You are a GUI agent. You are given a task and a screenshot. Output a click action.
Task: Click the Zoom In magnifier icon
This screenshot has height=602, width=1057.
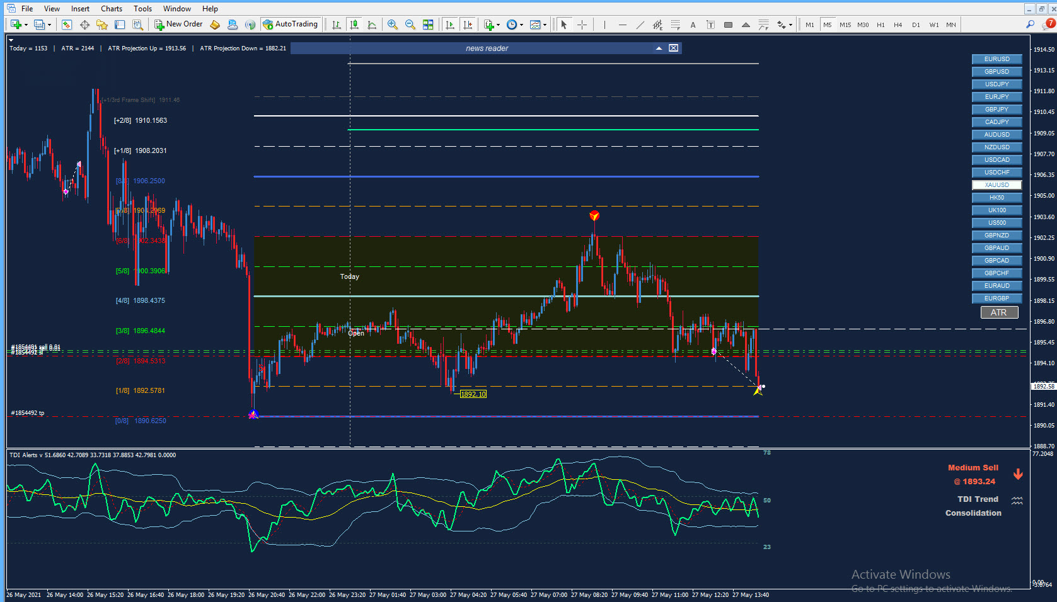(x=392, y=25)
